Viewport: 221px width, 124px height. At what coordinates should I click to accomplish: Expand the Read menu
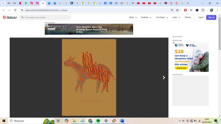pyautogui.click(x=133, y=17)
